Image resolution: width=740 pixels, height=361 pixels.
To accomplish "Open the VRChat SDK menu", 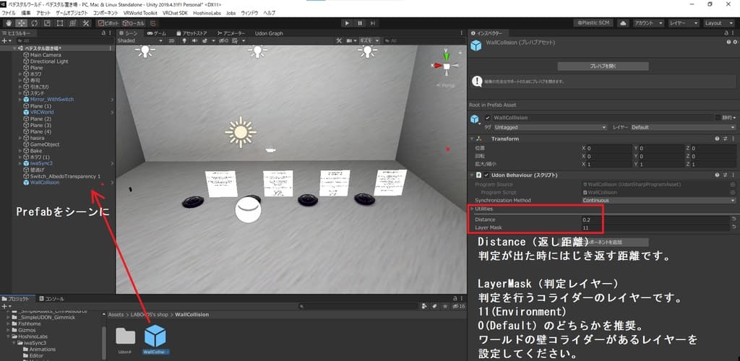I will 175,13.
